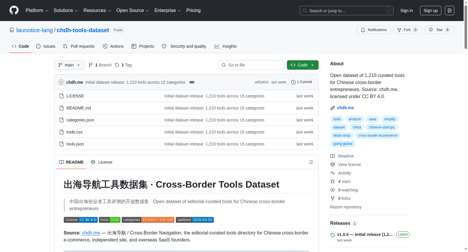Click the eye icon beside 0 watching
The width and height of the screenshot is (468, 252).
[333, 190]
